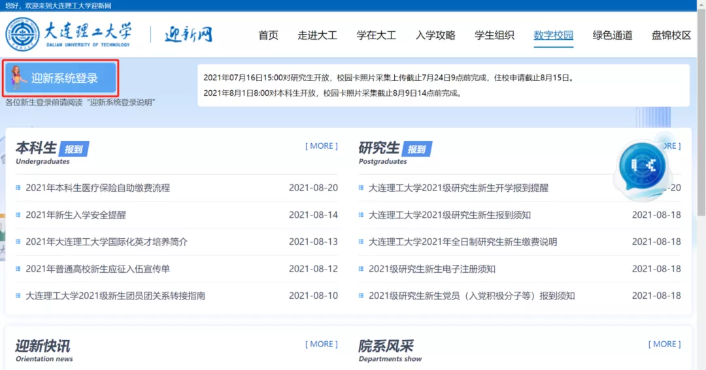Click the 本科生 Undergraduates heading

[37, 153]
